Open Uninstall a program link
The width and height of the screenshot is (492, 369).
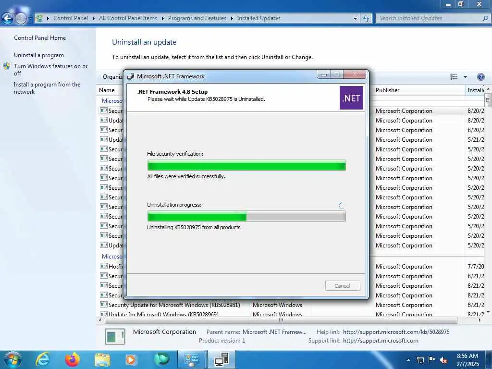pyautogui.click(x=38, y=55)
